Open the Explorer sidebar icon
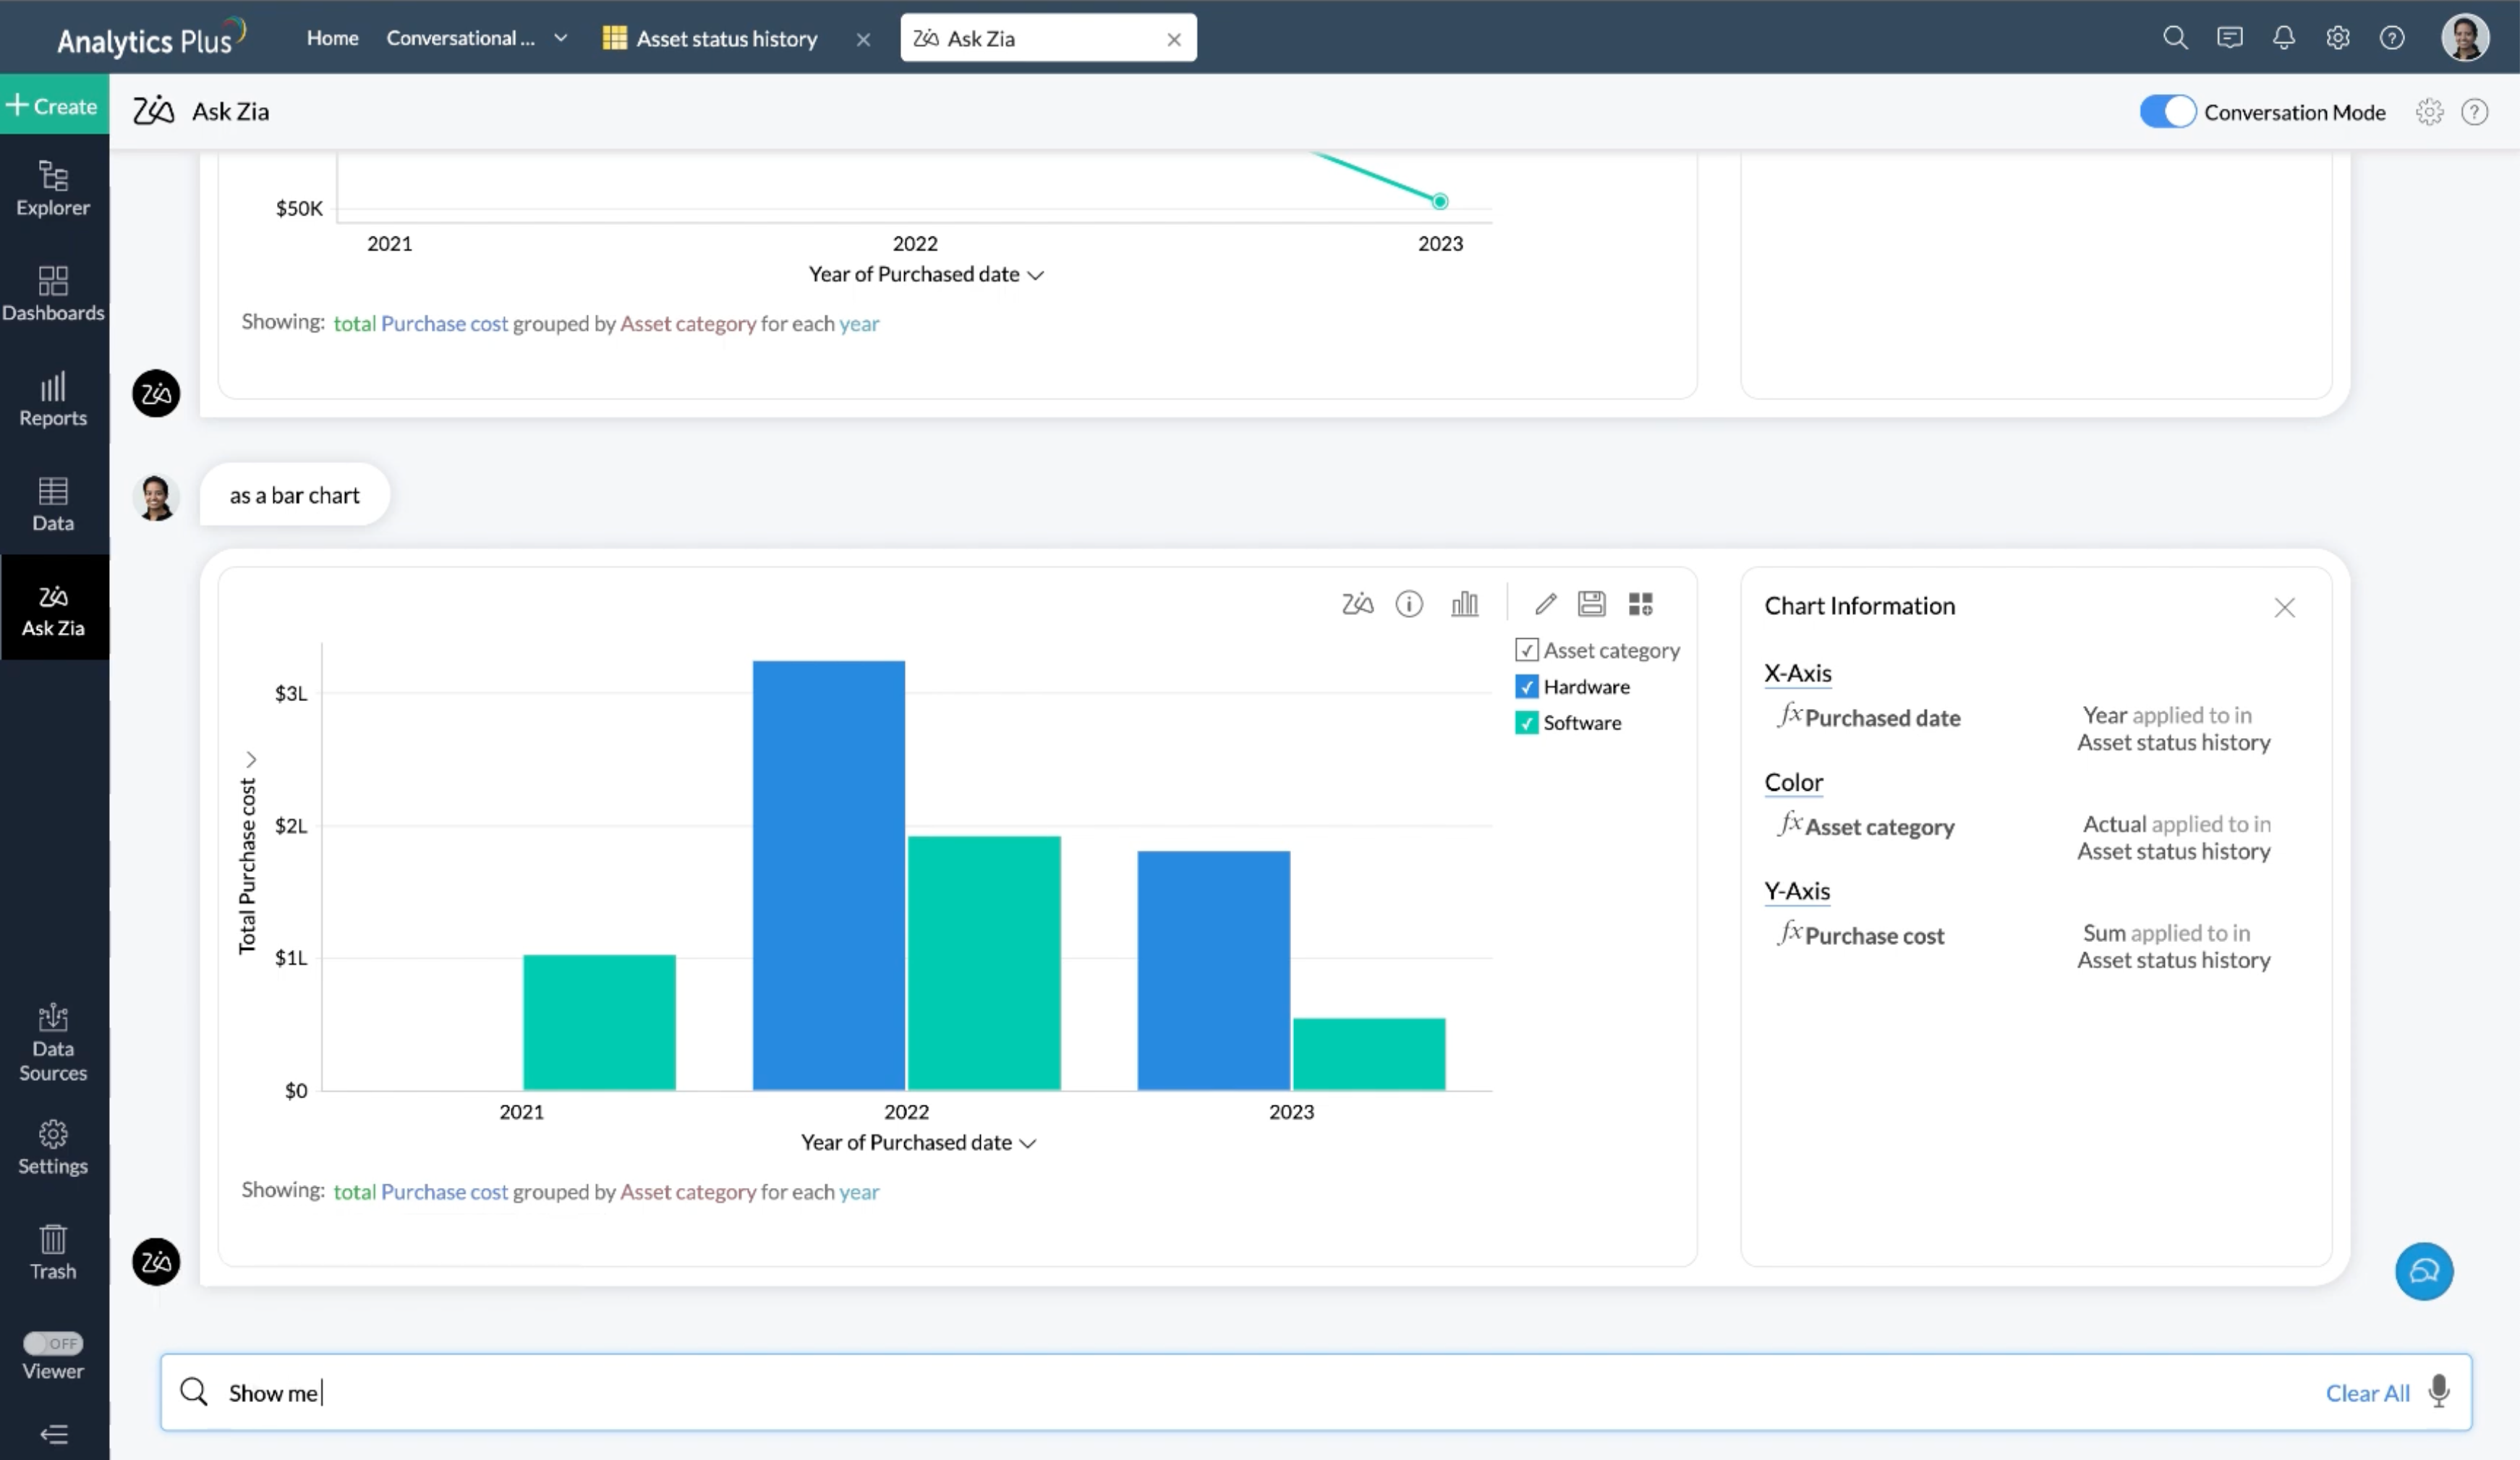2520x1460 pixels. (53, 188)
